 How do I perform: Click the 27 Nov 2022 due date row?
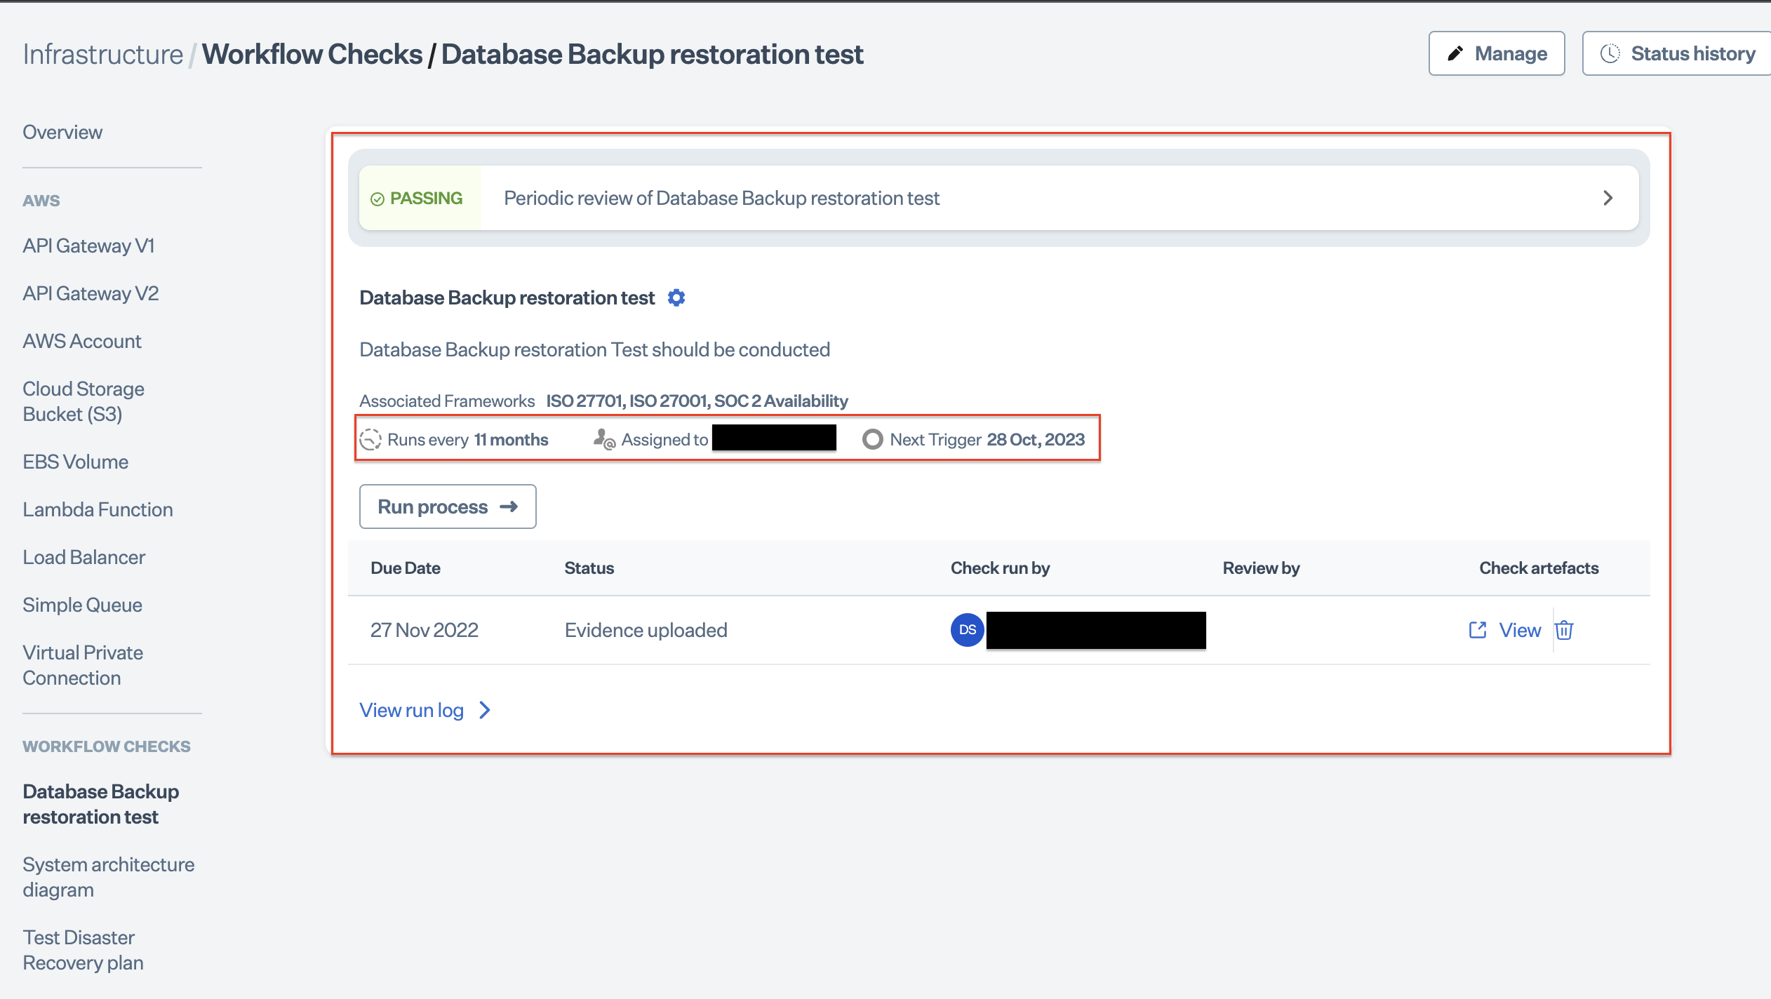[x=424, y=630]
